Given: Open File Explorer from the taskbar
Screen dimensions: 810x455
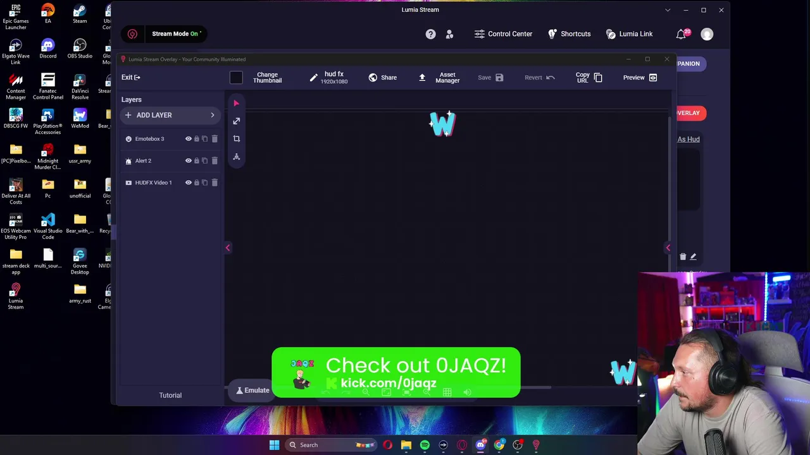Looking at the screenshot, I should (x=406, y=445).
